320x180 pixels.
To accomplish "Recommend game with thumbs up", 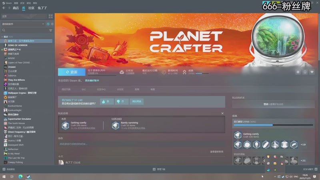I will [107, 102].
